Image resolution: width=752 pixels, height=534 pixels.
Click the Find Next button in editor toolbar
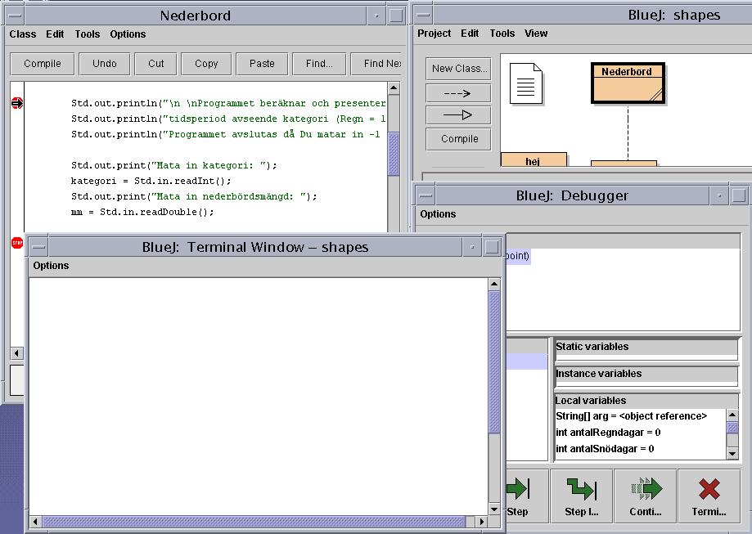377,64
